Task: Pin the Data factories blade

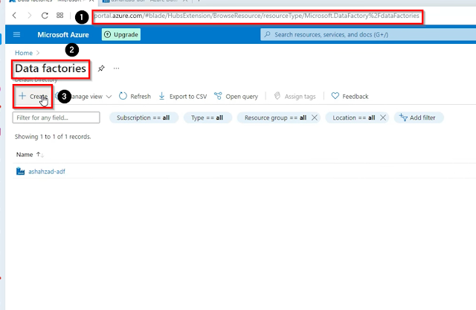Action: click(x=101, y=68)
